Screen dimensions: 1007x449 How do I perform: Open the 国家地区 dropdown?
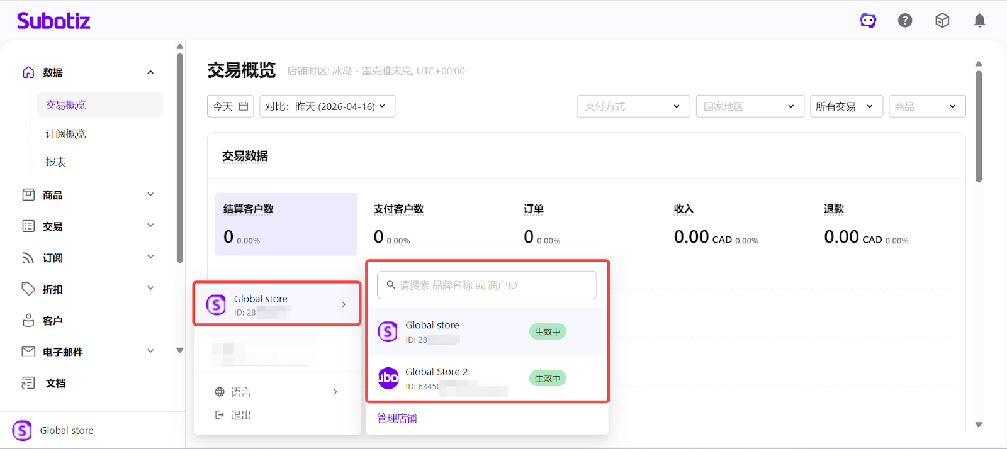tap(750, 106)
